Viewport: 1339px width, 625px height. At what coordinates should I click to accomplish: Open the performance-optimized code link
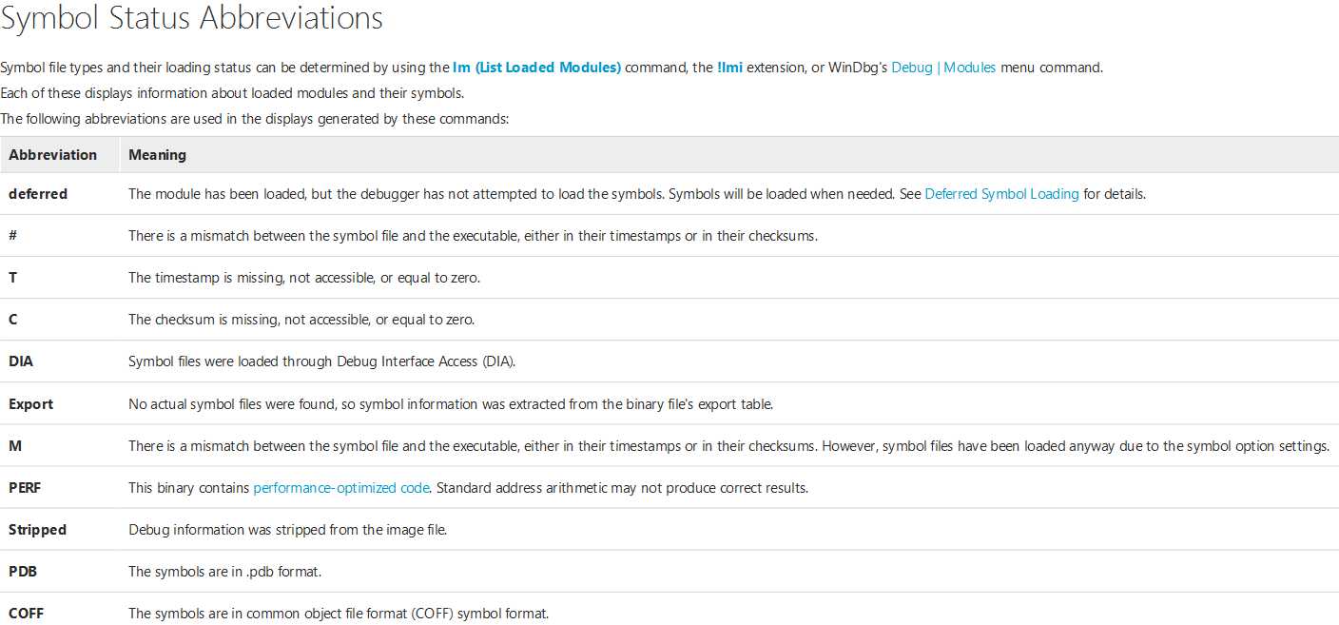point(341,488)
